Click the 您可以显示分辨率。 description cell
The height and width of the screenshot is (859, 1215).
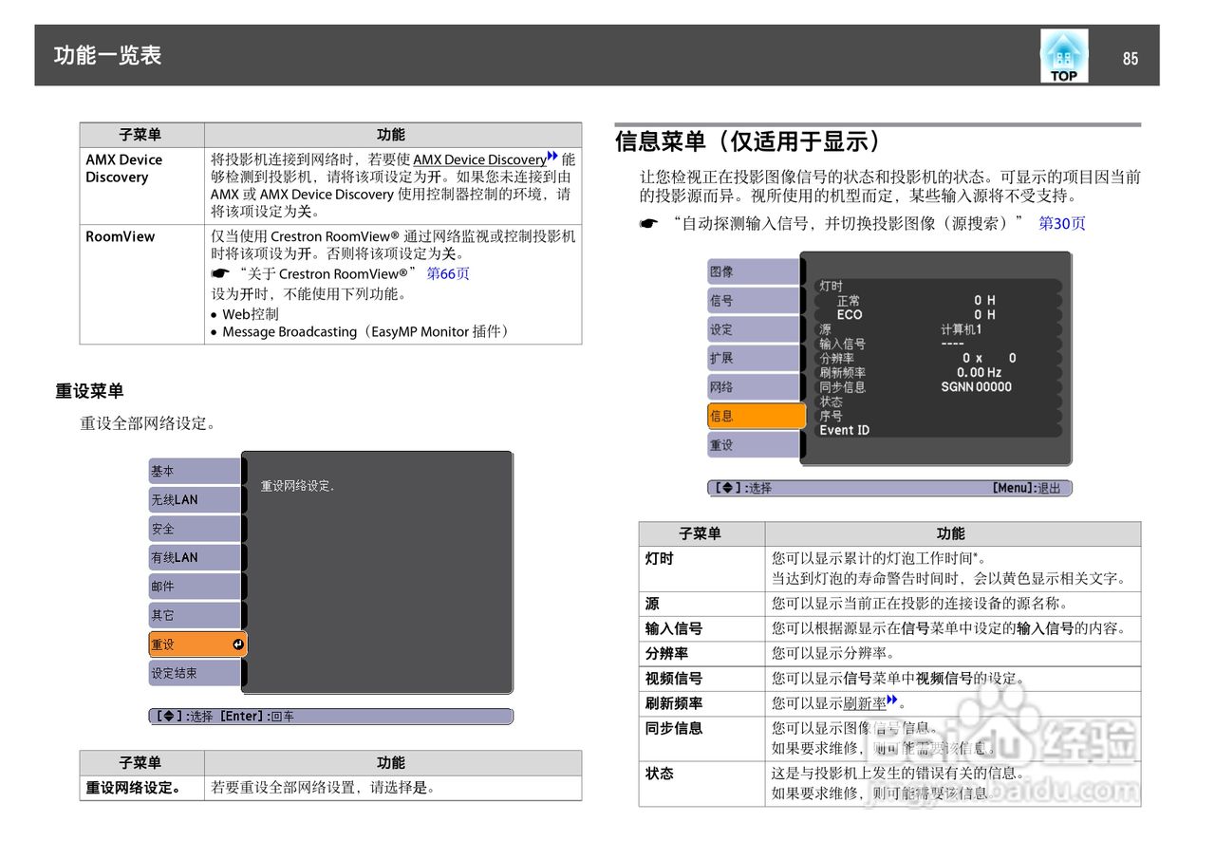(x=953, y=653)
